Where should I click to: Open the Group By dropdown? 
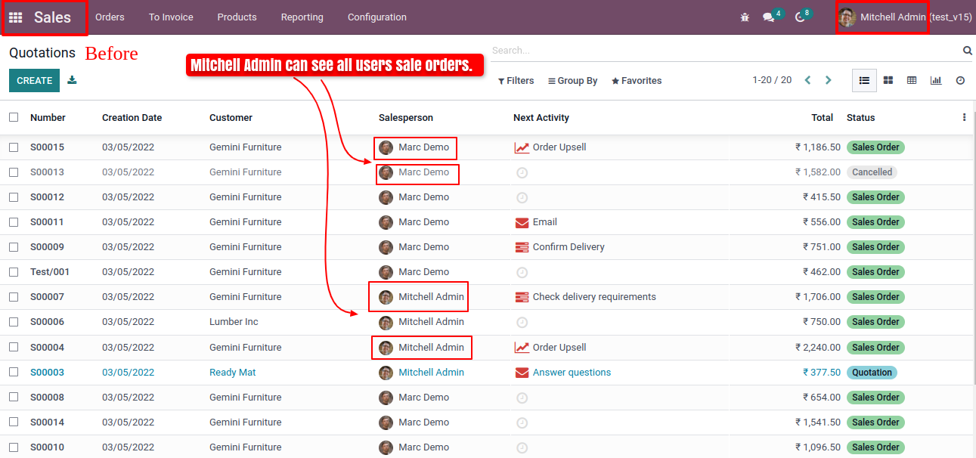pyautogui.click(x=572, y=81)
